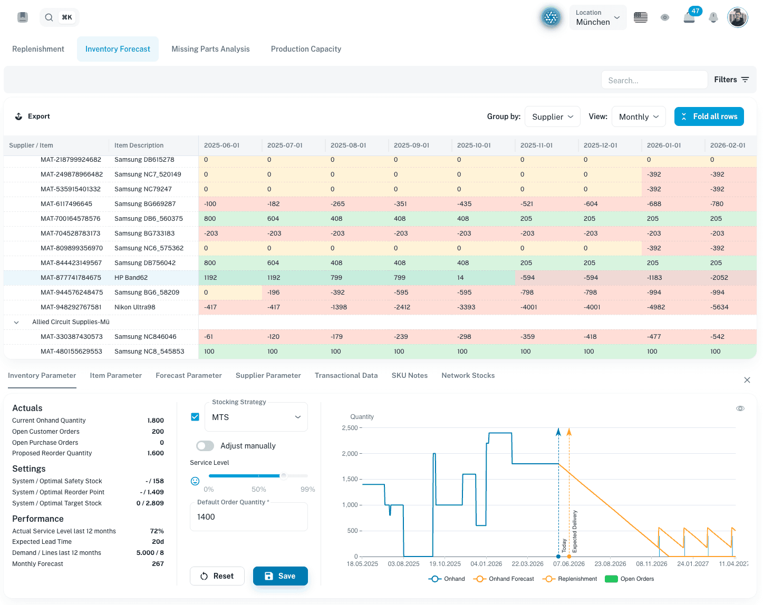The image size is (763, 605).
Task: Toggle the chart eye visibility icon
Action: coord(740,408)
